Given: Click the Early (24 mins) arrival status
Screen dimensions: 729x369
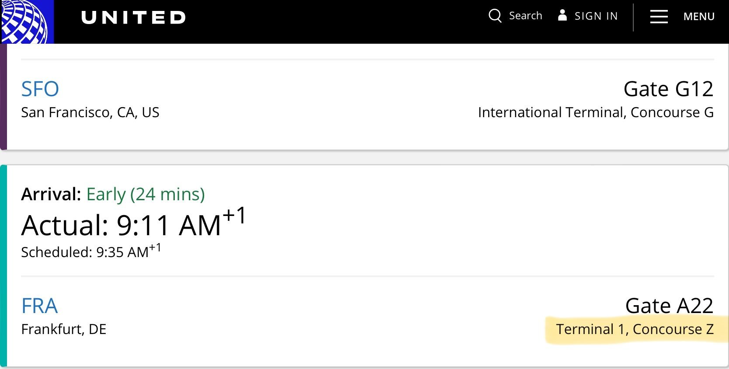Looking at the screenshot, I should 145,194.
